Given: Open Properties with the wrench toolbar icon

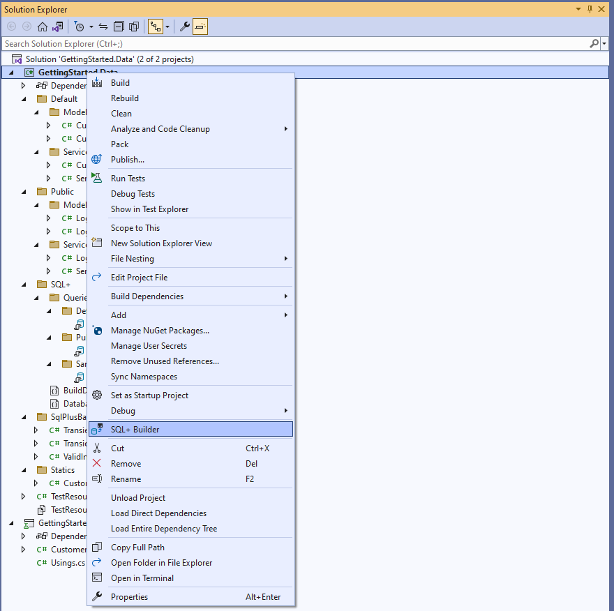Looking at the screenshot, I should pyautogui.click(x=184, y=27).
